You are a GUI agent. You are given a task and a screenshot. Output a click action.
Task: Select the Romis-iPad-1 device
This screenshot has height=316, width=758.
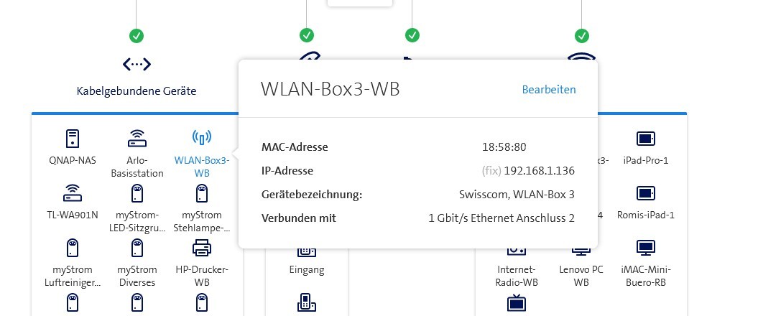[645, 193]
